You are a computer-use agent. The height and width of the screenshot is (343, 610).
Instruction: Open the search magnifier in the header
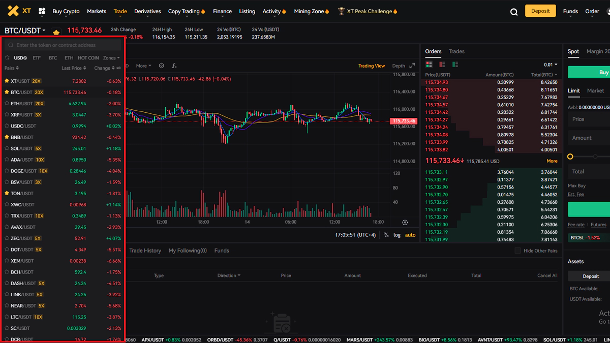[514, 12]
